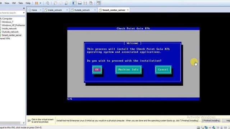Click the library scrollbar's right arrow
230x129 pixels.
24,123
